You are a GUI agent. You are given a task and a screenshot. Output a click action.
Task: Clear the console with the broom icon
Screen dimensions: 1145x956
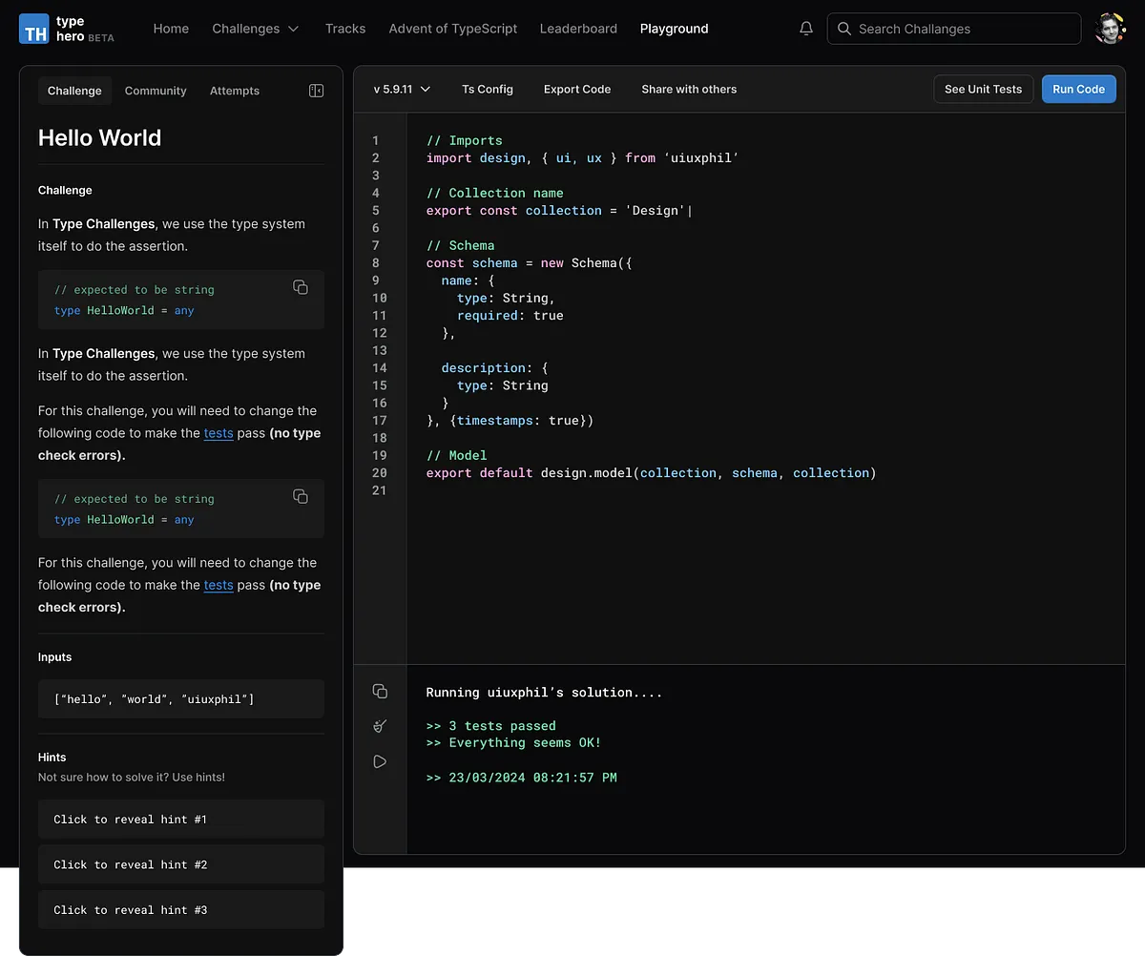[x=380, y=726]
